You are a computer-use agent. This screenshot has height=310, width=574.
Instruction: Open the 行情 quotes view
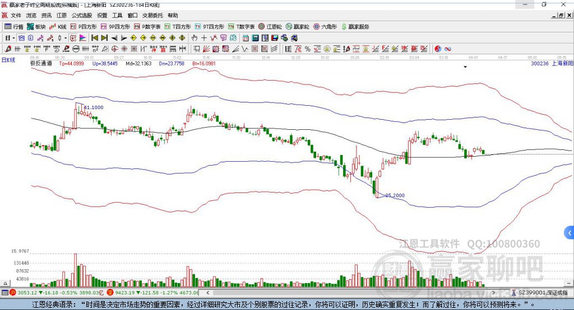point(14,27)
